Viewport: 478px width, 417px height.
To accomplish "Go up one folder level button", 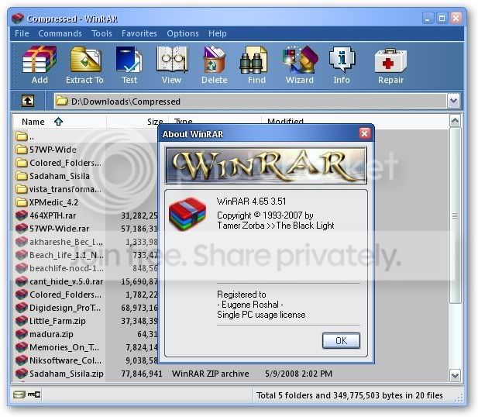I will pyautogui.click(x=28, y=101).
